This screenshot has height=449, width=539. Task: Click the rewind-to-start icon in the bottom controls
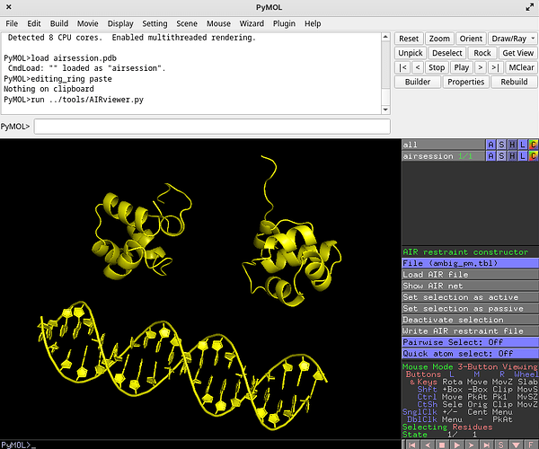click(412, 444)
